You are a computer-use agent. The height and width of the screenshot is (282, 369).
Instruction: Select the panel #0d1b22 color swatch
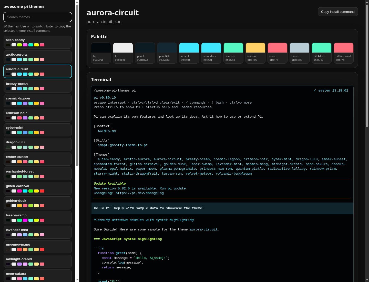[x=145, y=53]
